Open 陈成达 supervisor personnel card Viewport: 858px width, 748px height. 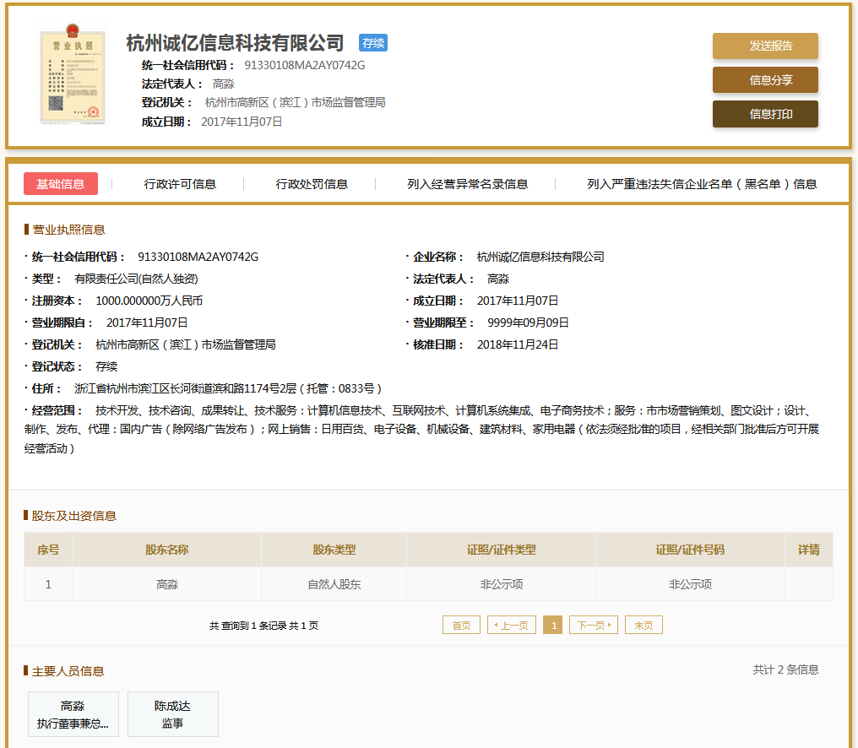(x=172, y=714)
